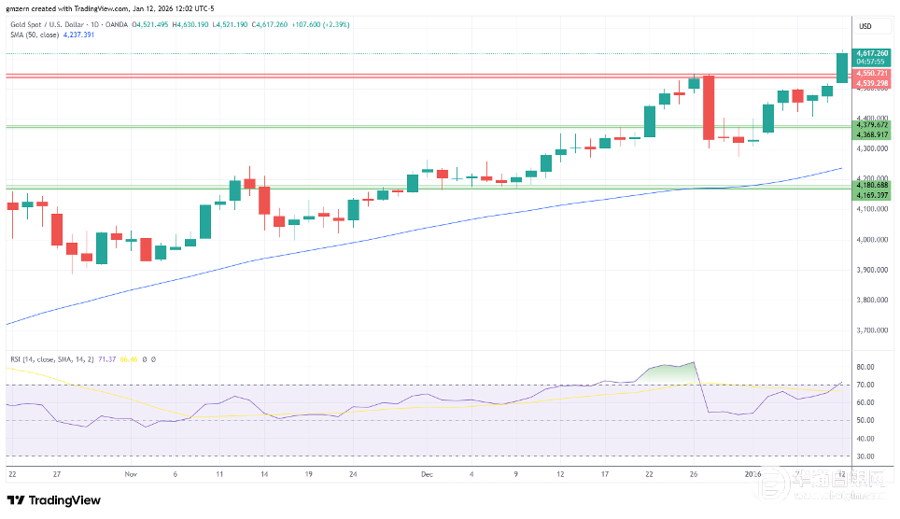
Task: Click the green 4,379.672 support price label
Action: point(871,125)
